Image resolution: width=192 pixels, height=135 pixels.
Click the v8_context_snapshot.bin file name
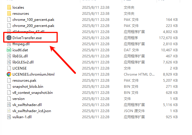32,93
